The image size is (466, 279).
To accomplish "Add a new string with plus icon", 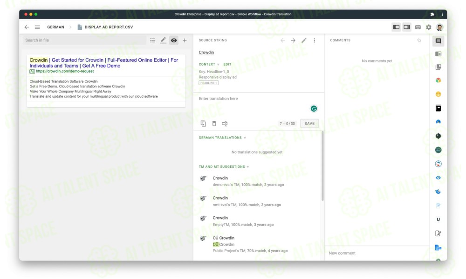I will [x=185, y=40].
